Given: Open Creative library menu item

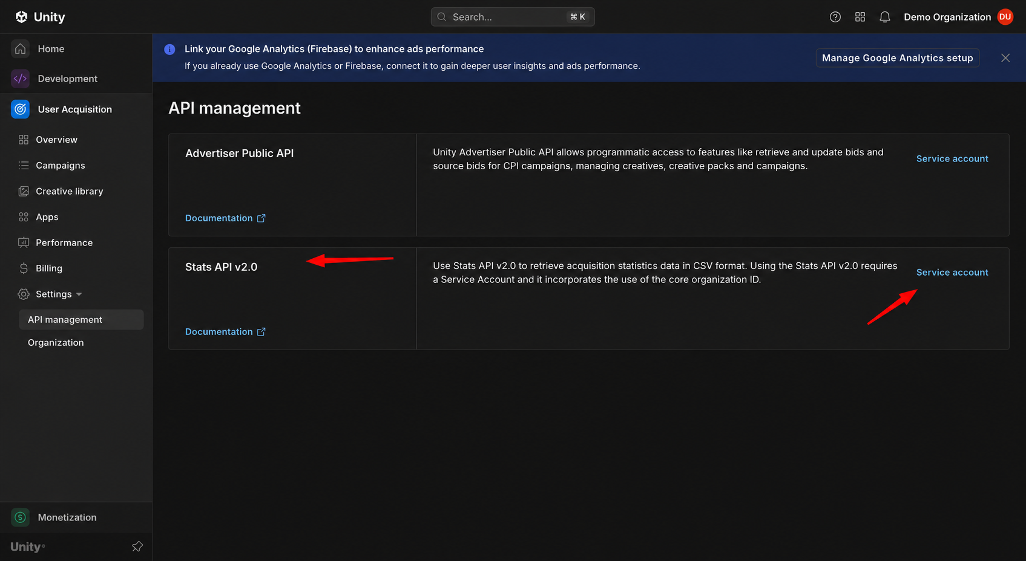Looking at the screenshot, I should pos(70,191).
